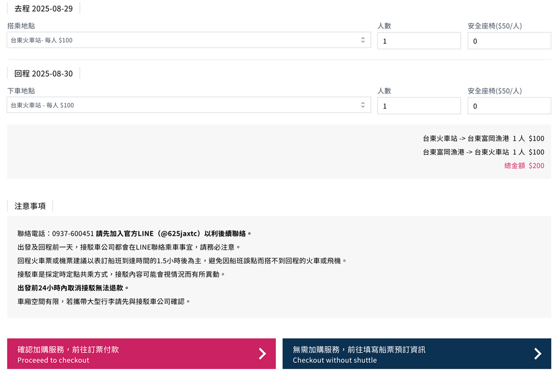The image size is (560, 373).
Task: Click the 下車地點 field label
Action: [x=21, y=91]
